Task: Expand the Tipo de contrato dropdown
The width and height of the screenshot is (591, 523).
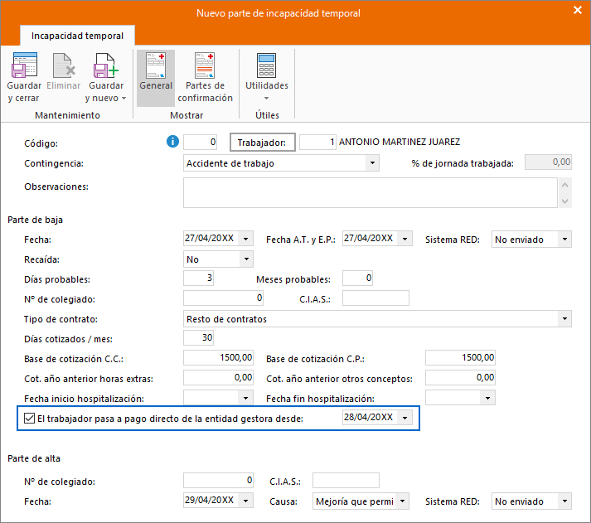Action: pos(564,319)
